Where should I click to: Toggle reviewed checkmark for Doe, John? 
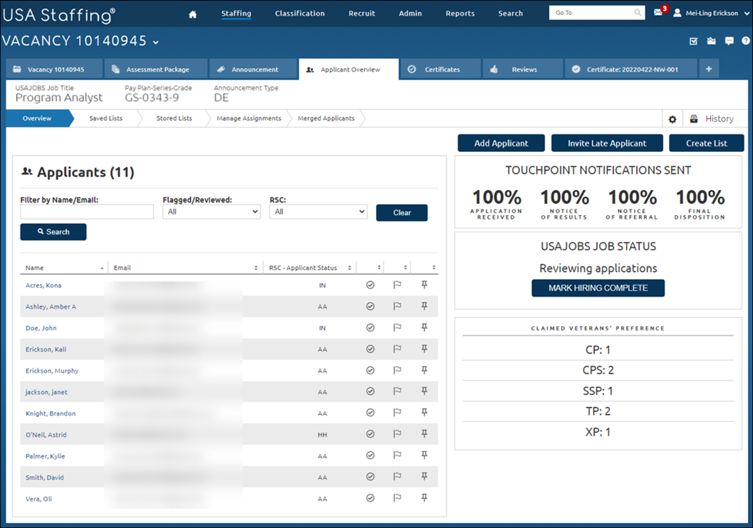pos(370,328)
